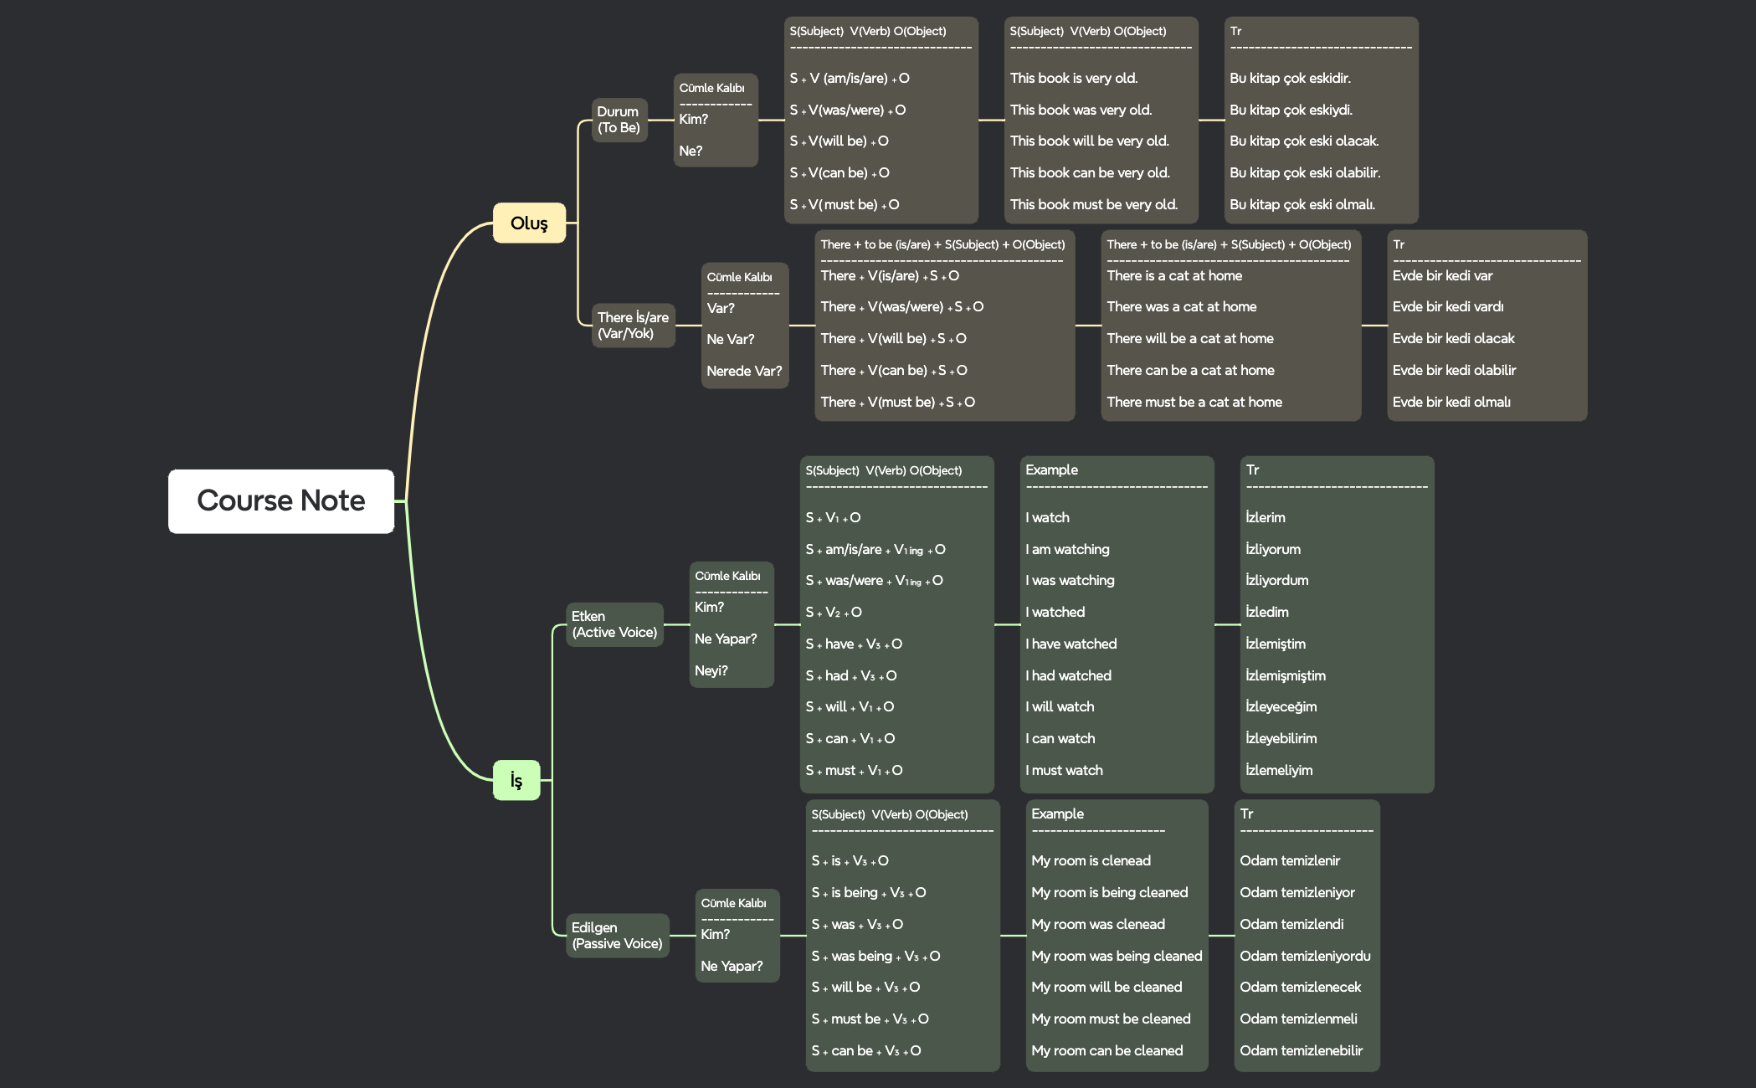The image size is (1756, 1088).
Task: Select the There İs/are (Var/Yok) node
Action: pyautogui.click(x=633, y=325)
